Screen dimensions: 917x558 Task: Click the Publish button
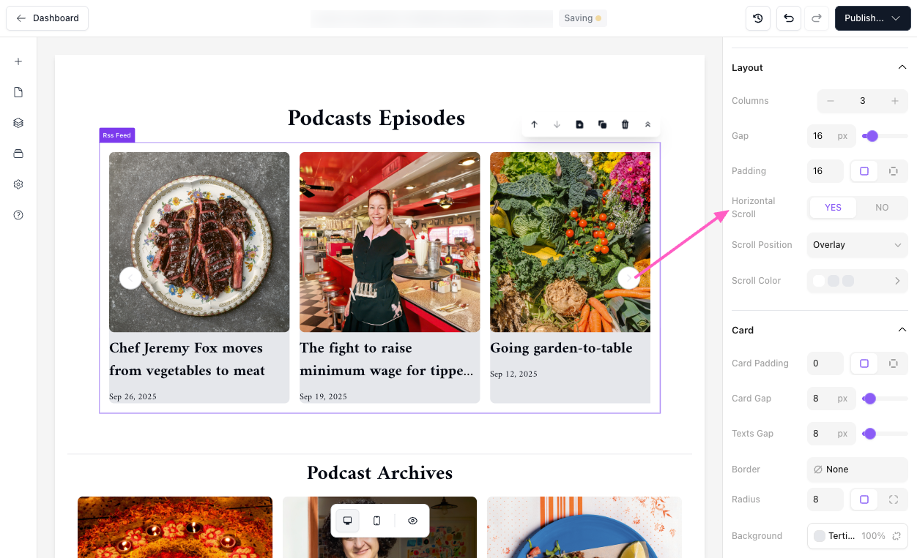(872, 18)
